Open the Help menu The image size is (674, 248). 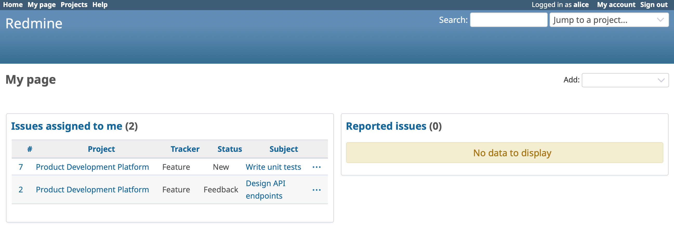[x=100, y=4]
